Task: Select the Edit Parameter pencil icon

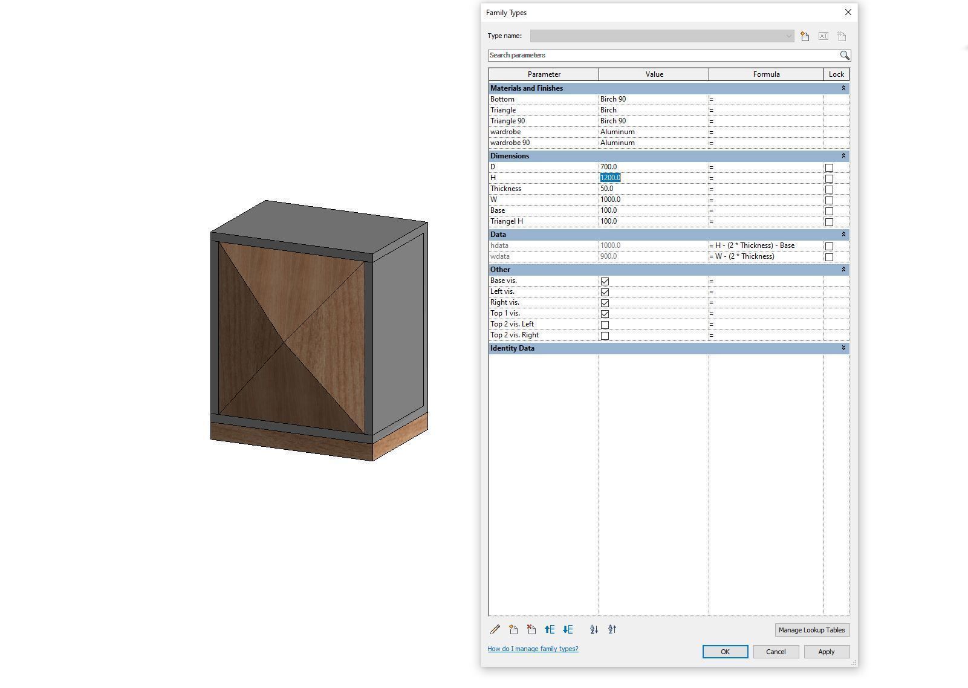Action: (495, 629)
